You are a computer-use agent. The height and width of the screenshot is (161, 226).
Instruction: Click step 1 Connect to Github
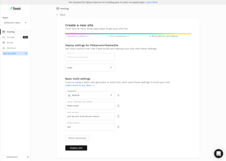click(77, 36)
